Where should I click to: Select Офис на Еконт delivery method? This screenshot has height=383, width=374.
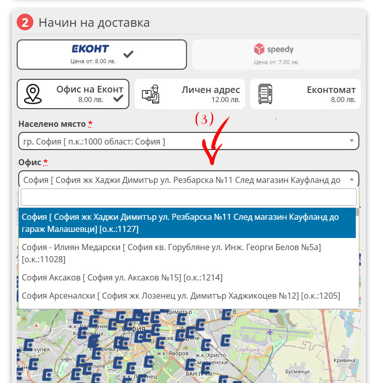(x=73, y=94)
